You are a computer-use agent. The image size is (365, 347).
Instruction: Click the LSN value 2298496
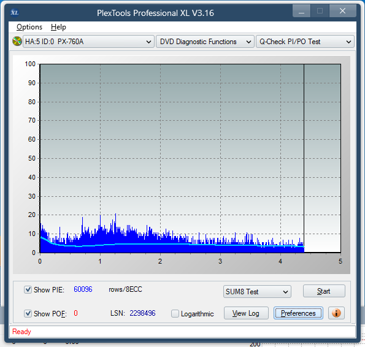point(142,313)
